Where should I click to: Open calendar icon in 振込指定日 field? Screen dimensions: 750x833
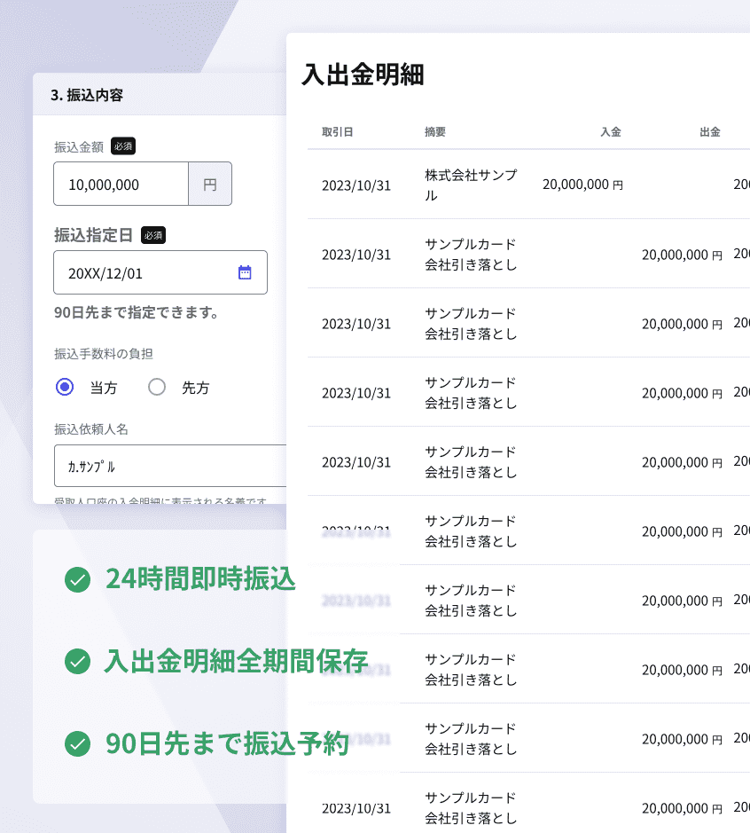(x=245, y=272)
